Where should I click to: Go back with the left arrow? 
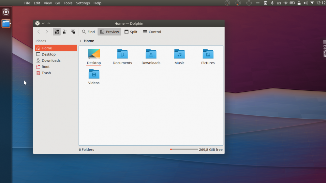[x=39, y=32]
